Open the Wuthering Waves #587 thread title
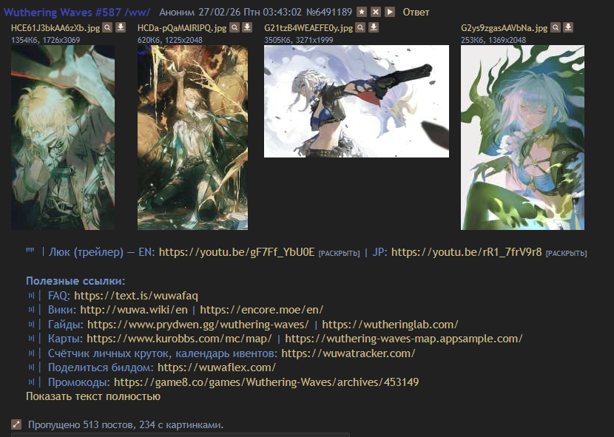 pyautogui.click(x=77, y=12)
